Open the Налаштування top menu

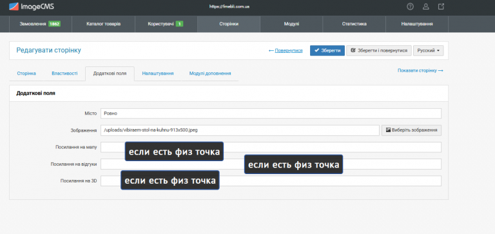417,24
